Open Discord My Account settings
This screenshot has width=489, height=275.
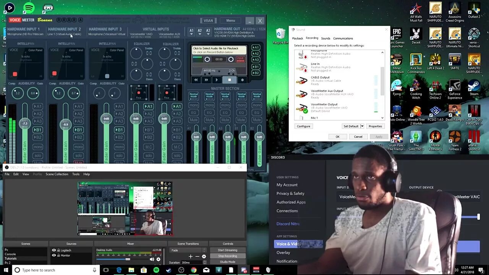coord(287,185)
